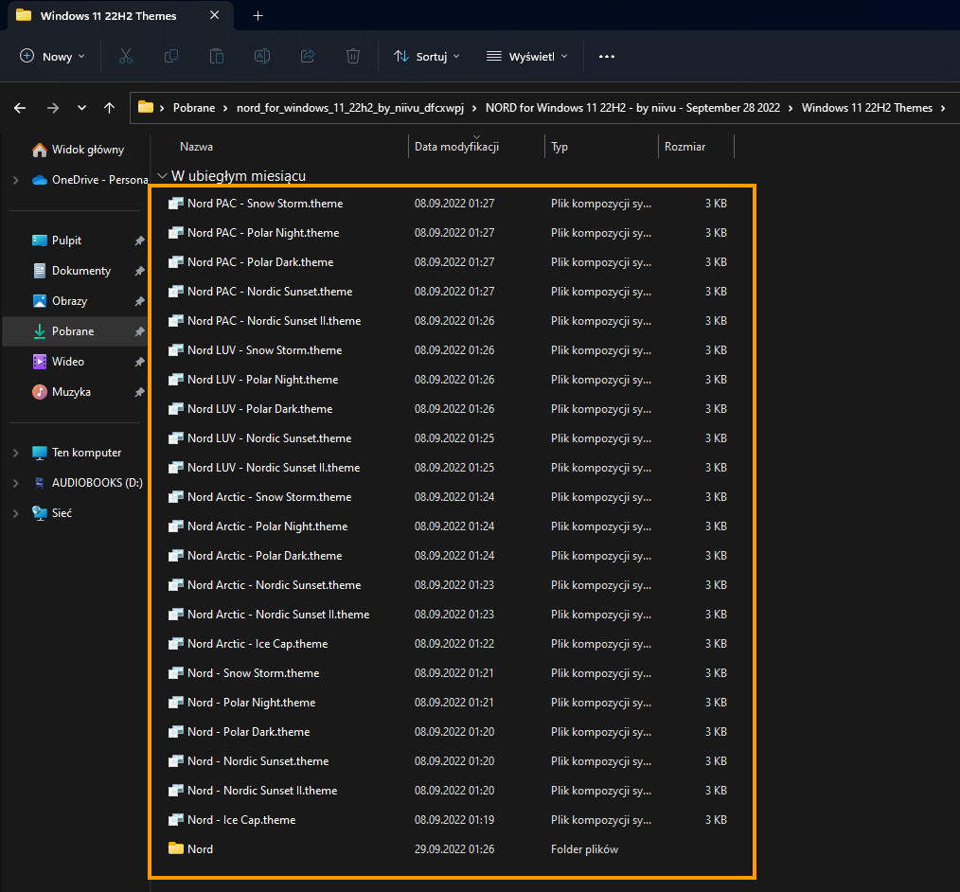Click Pobrane in the address breadcrumb

[x=194, y=108]
